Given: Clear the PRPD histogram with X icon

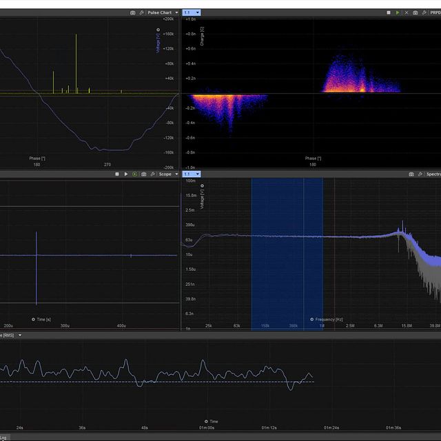Looking at the screenshot, I should point(406,12).
